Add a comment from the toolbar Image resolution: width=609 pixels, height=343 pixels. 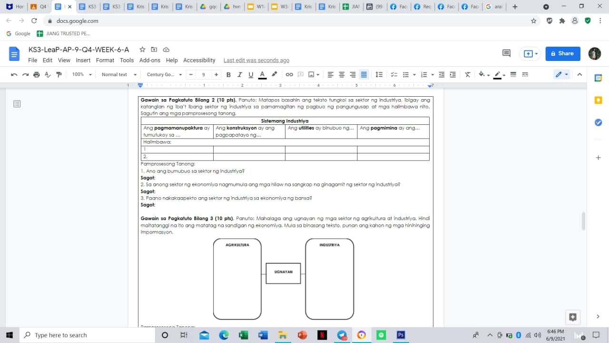pos(301,75)
